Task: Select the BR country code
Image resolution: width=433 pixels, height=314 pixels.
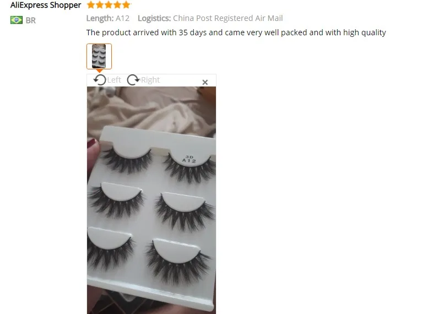Action: (x=31, y=20)
